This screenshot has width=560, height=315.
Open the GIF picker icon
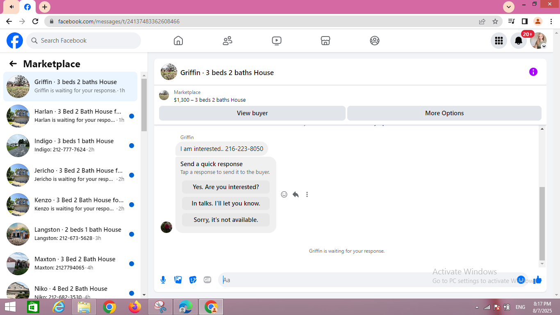(207, 280)
